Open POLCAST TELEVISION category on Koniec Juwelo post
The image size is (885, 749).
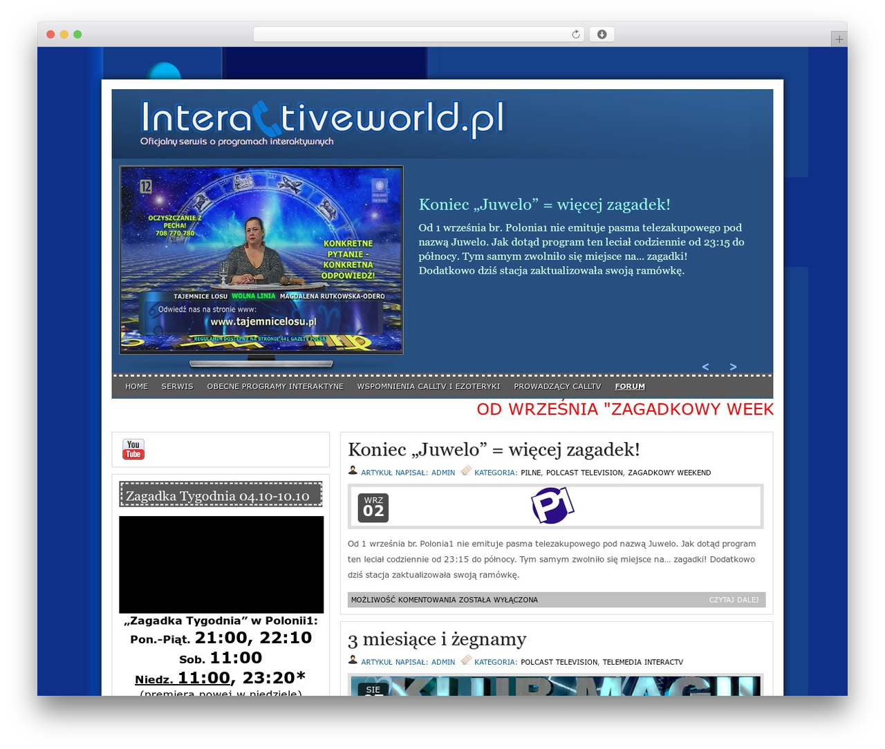point(584,473)
